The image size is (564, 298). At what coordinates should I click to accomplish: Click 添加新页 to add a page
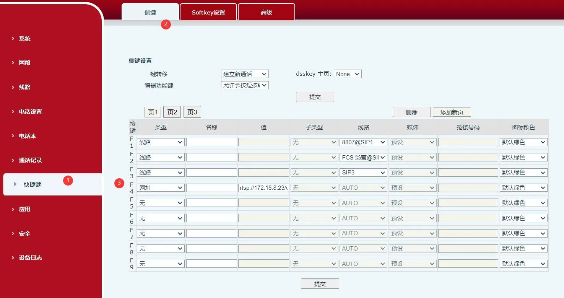pyautogui.click(x=452, y=112)
